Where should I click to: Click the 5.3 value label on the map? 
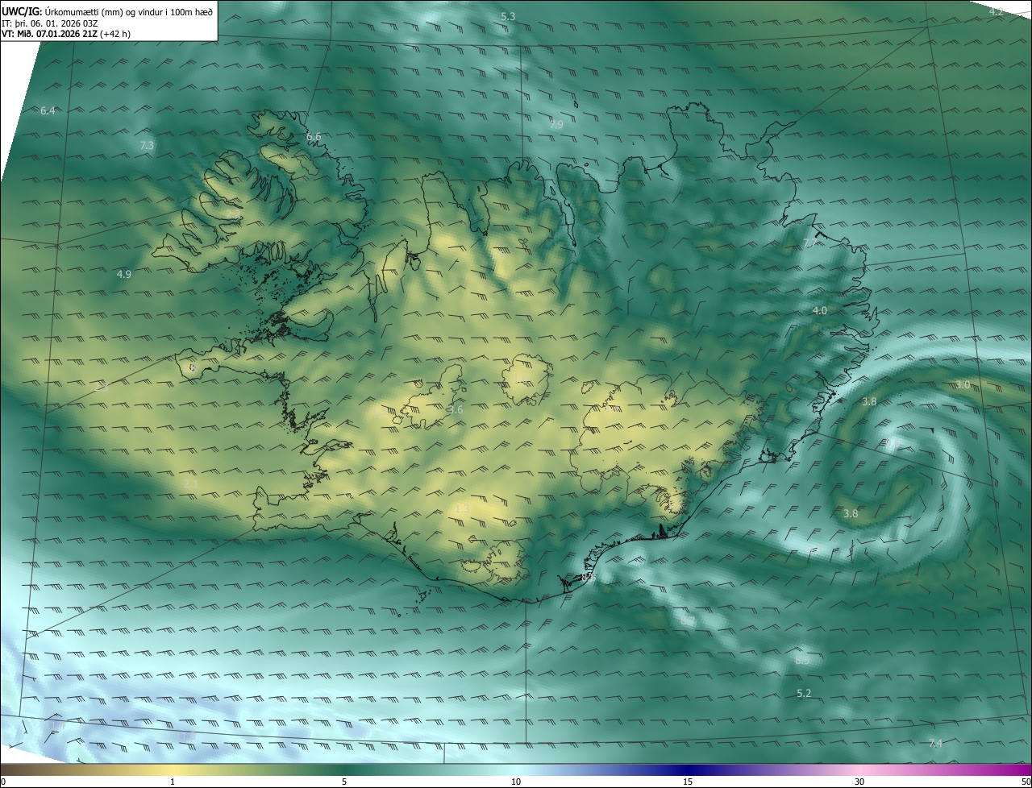coord(508,16)
